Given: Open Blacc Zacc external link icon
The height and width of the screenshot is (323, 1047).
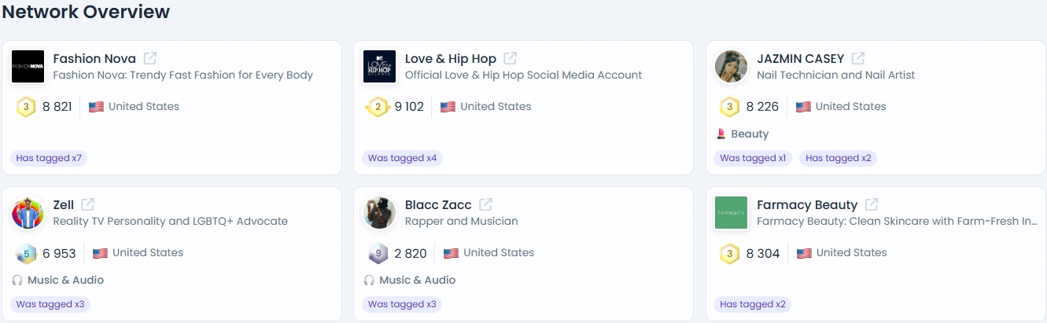Looking at the screenshot, I should point(486,204).
